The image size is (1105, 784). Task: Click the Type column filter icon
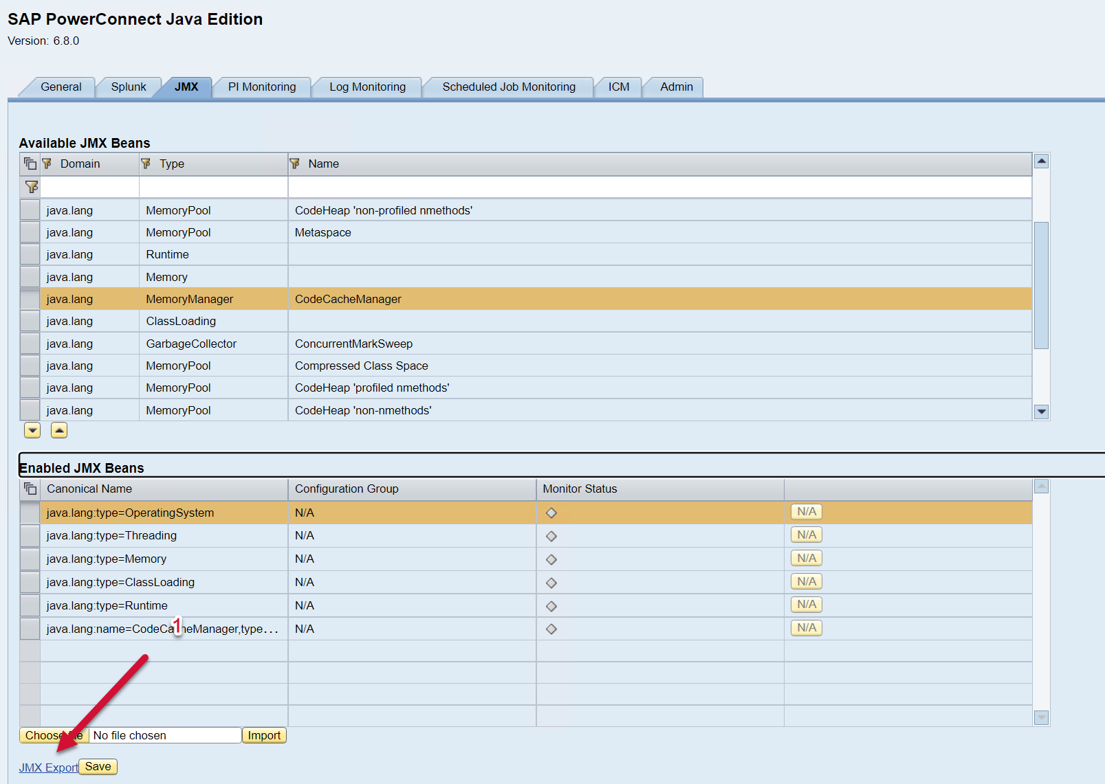[146, 164]
